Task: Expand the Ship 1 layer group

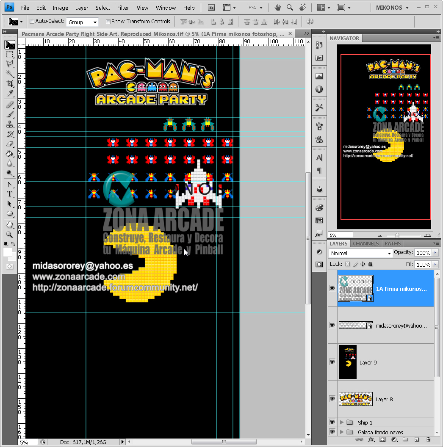Action: click(341, 422)
